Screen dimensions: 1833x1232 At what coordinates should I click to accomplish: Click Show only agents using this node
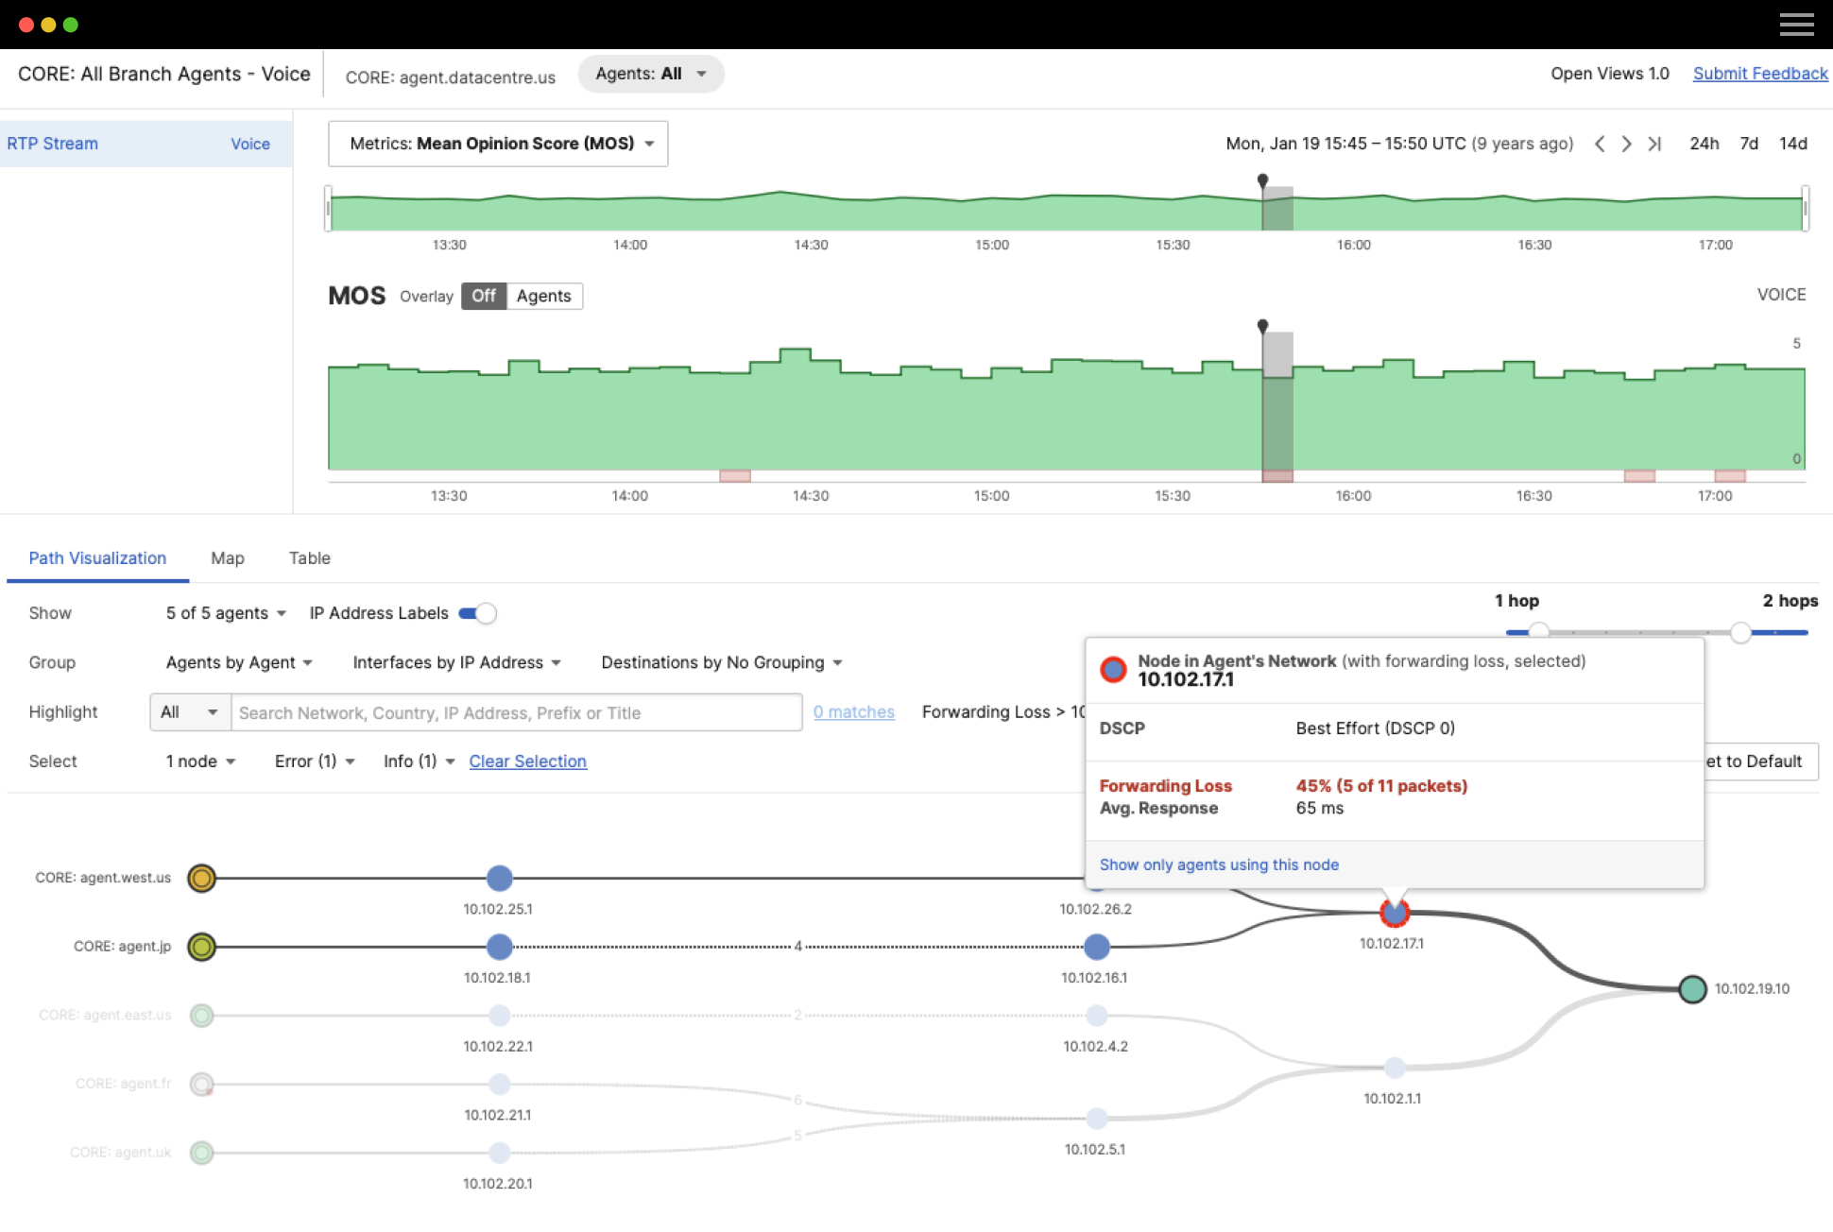pos(1219,864)
